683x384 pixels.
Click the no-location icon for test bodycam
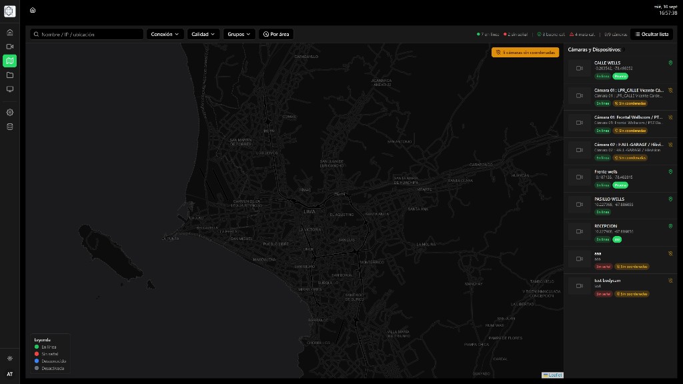tap(670, 281)
